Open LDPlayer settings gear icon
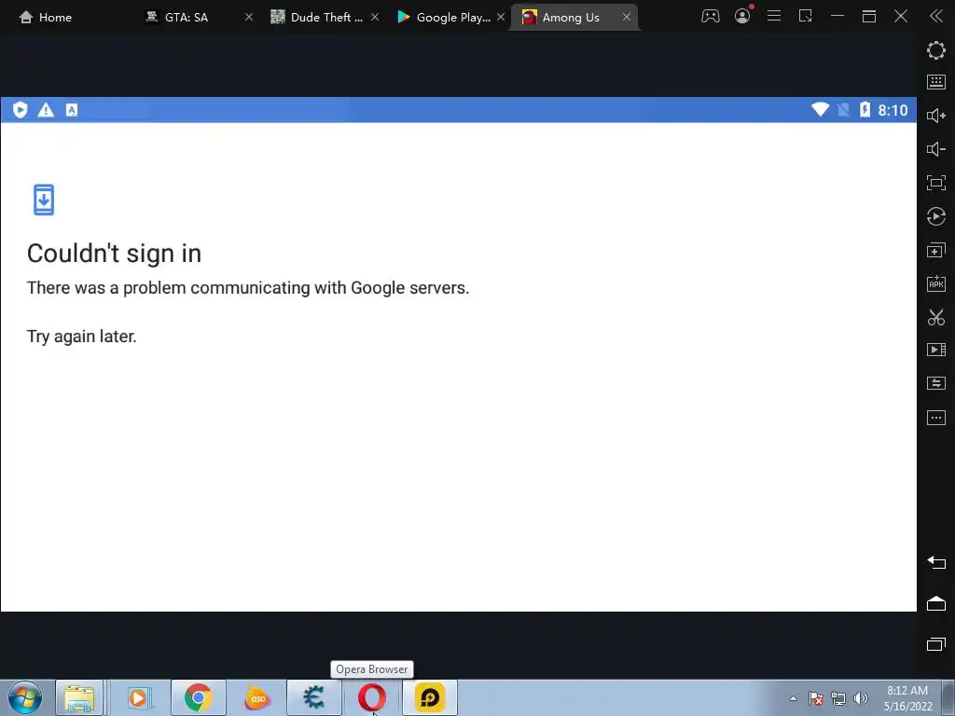Image resolution: width=955 pixels, height=716 pixels. click(x=935, y=50)
